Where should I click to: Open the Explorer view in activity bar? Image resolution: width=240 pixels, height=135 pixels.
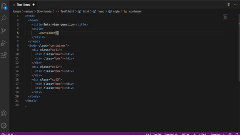(4, 6)
